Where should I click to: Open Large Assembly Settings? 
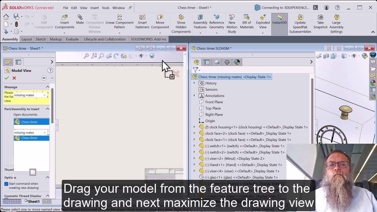tap(337, 24)
